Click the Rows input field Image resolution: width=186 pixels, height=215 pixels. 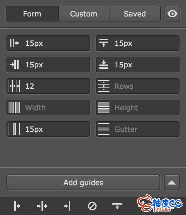[138, 86]
